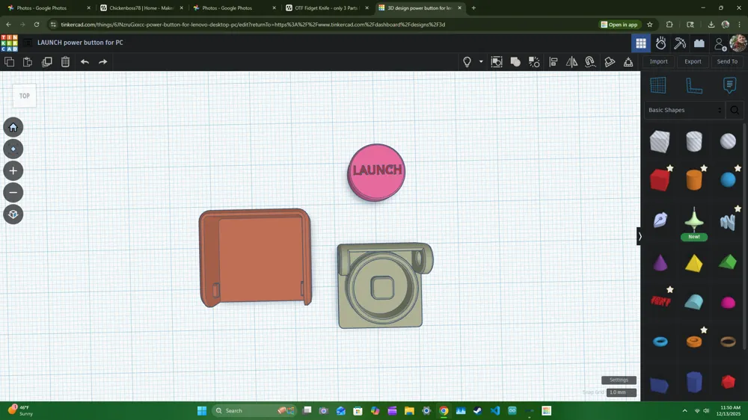Pick the purple Cone shape
Image resolution: width=748 pixels, height=420 pixels.
click(x=660, y=262)
